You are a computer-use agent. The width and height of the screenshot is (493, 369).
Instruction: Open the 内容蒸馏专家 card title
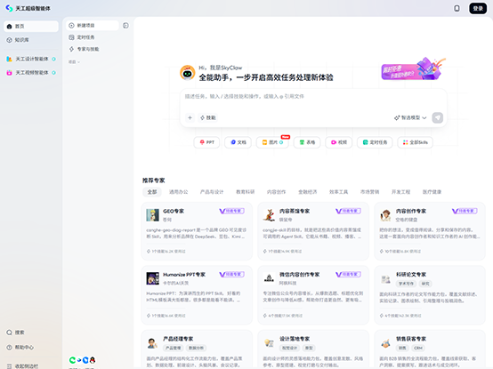point(295,211)
